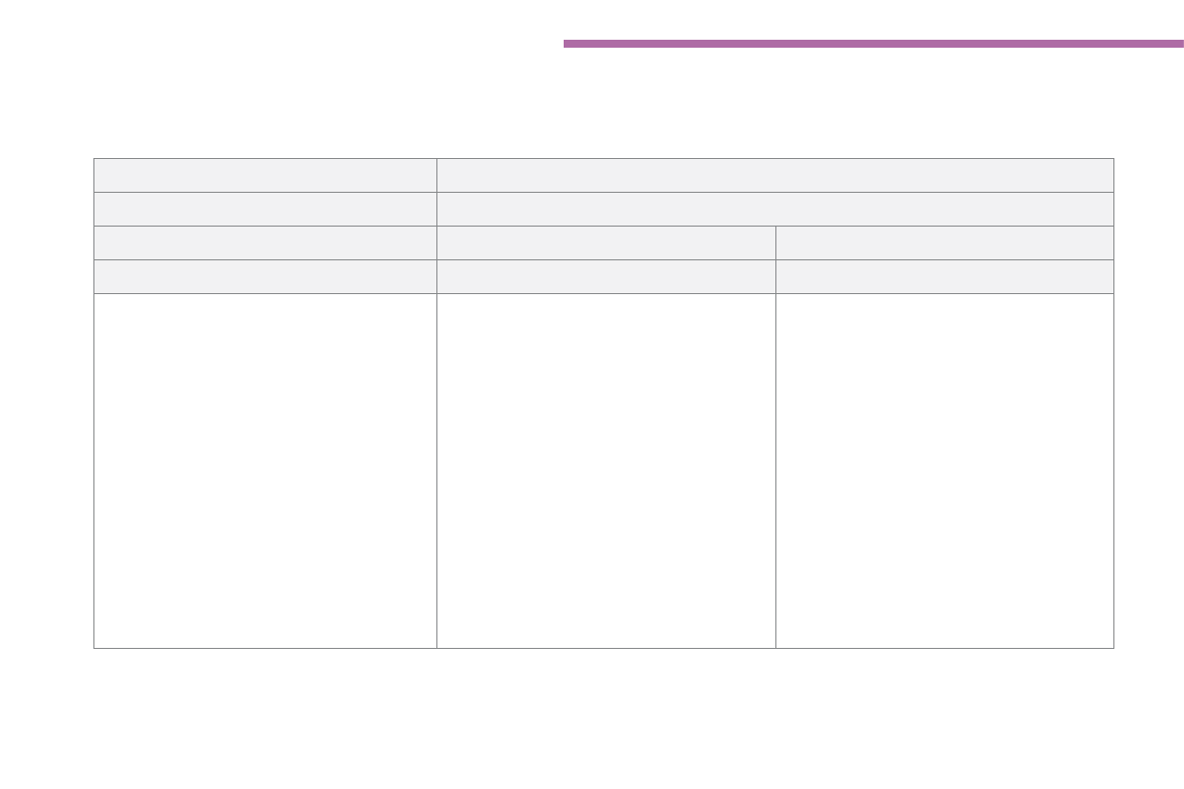Select the large white left cell
1184x789 pixels.
[x=265, y=470]
